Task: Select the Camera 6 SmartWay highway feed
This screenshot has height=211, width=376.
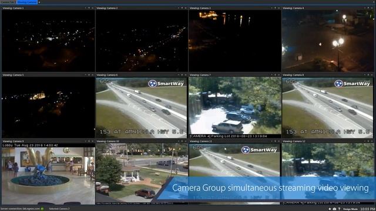Action: pos(142,107)
